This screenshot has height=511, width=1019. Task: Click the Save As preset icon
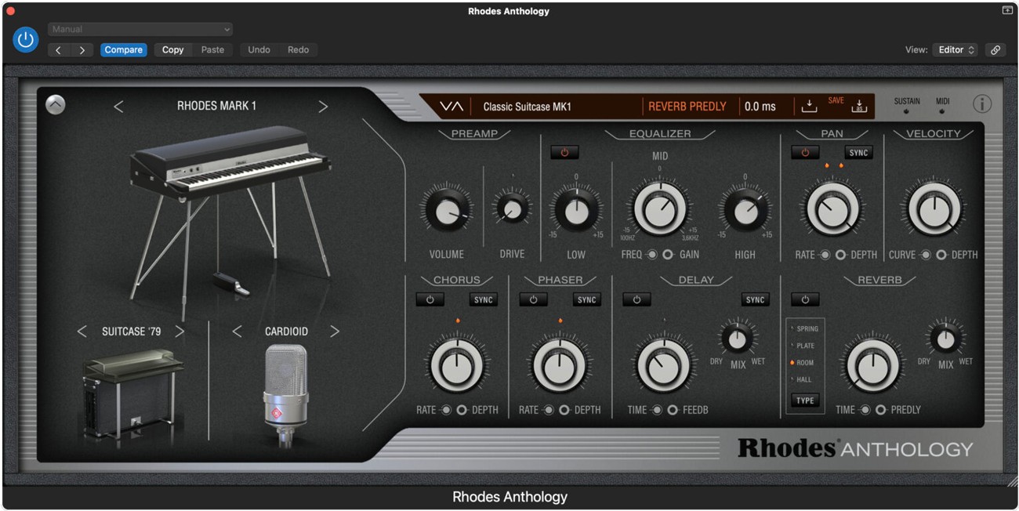pyautogui.click(x=859, y=106)
